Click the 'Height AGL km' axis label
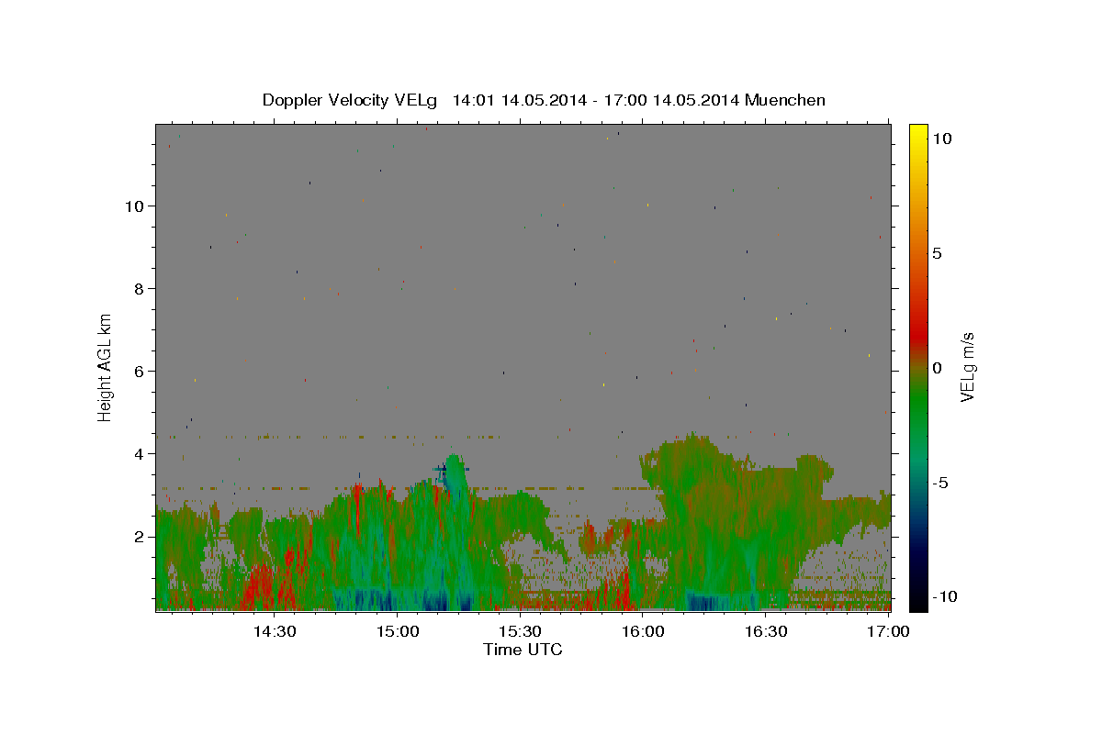Screen dimensions: 1102x734 tap(106, 367)
